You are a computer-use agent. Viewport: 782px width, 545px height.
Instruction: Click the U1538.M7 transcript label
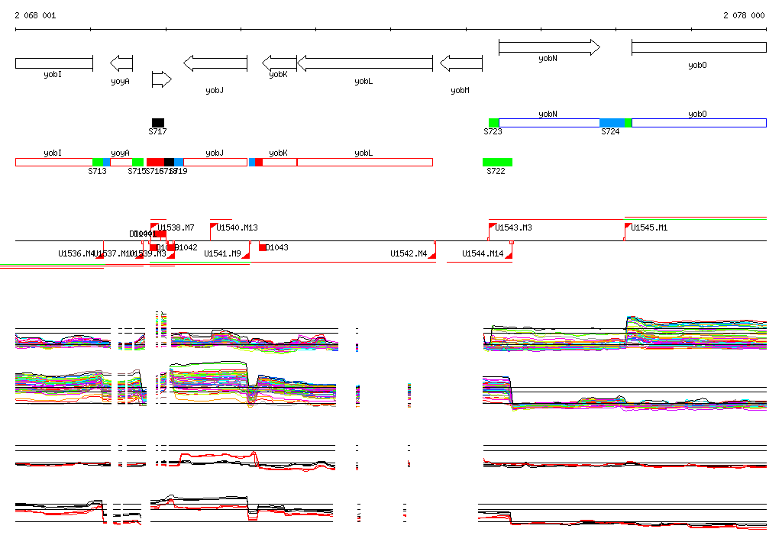tap(176, 228)
